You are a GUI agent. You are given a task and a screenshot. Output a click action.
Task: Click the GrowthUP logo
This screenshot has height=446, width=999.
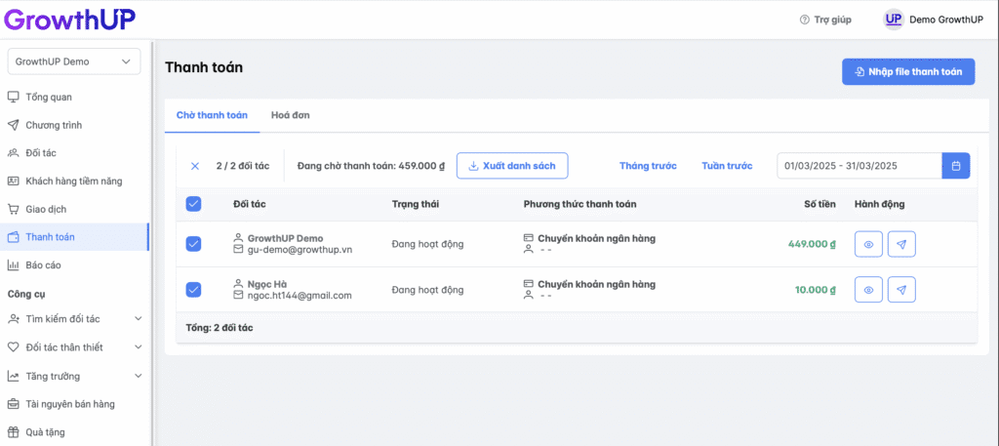[x=68, y=19]
